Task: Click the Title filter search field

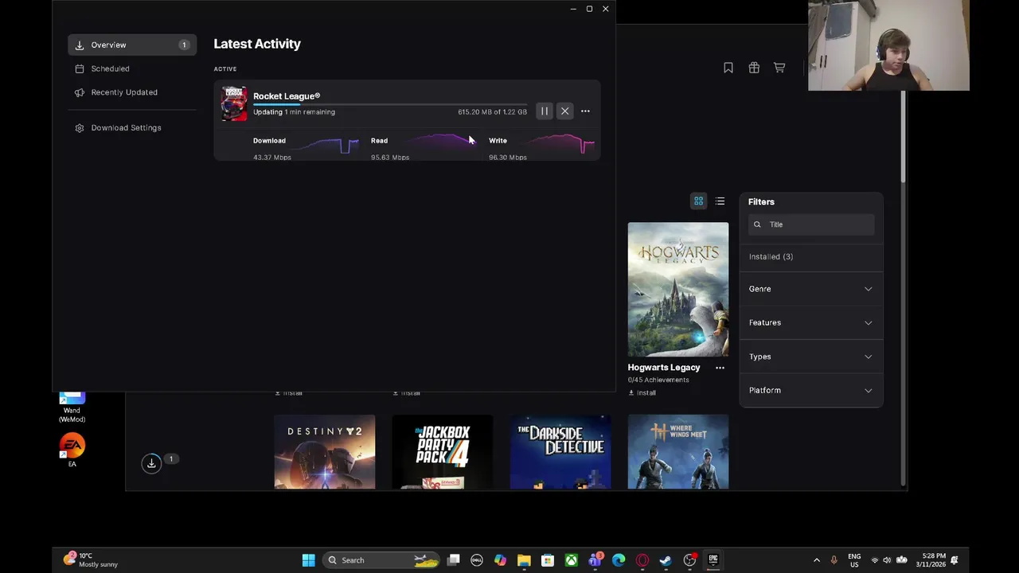Action: [x=811, y=224]
